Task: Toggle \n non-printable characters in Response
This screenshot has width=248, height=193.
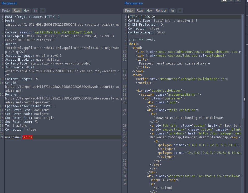Action: (173, 11)
